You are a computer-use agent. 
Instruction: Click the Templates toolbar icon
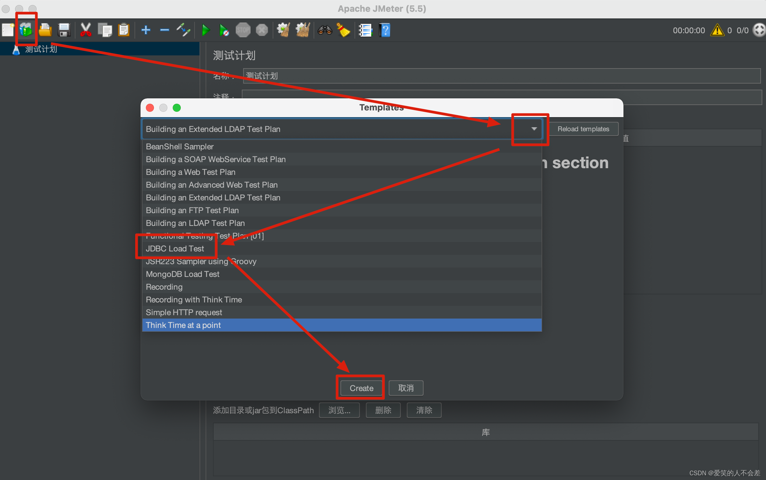coord(26,30)
